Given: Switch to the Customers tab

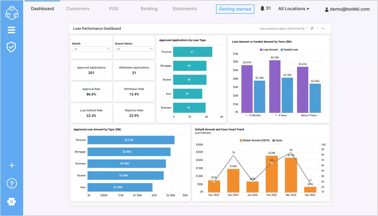Looking at the screenshot, I should [78, 9].
